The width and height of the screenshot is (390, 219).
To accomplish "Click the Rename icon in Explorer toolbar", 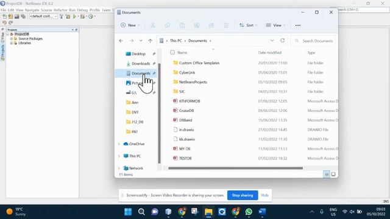I will point(197,26).
